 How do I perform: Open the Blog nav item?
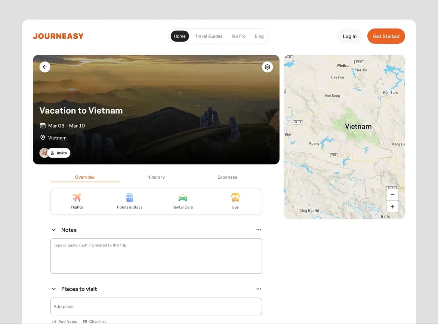pos(259,36)
